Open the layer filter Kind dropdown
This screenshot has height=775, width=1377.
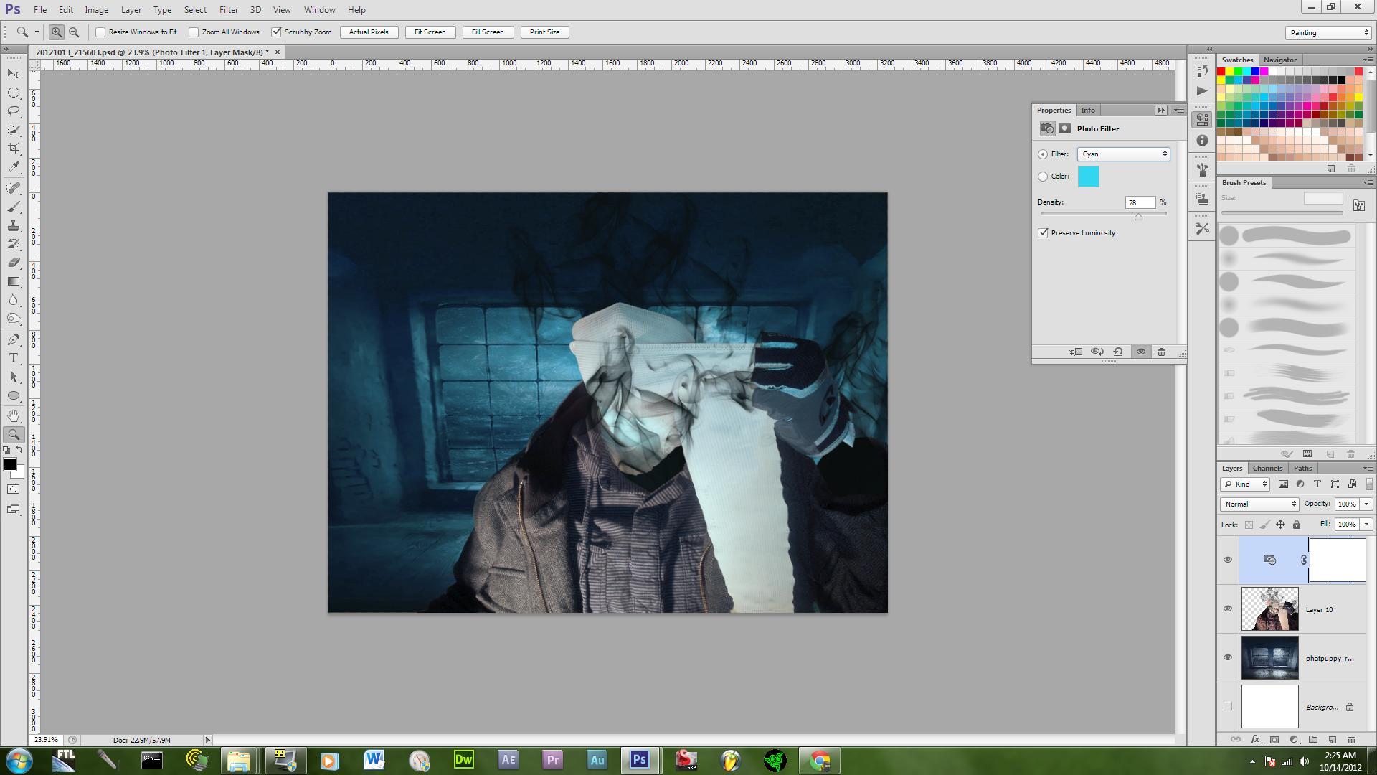click(x=1246, y=484)
